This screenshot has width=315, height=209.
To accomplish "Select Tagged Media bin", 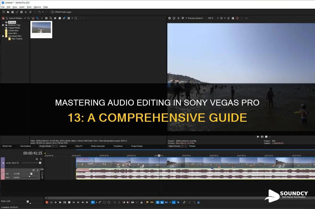I will coord(14,28).
